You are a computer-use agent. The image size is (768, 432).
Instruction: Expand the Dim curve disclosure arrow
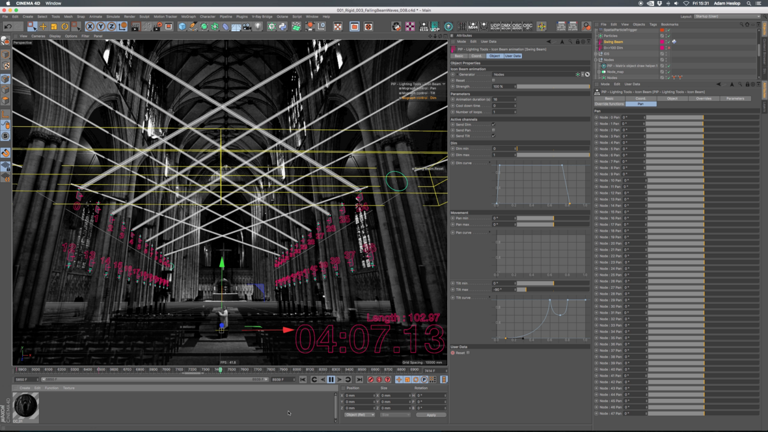tap(490, 163)
